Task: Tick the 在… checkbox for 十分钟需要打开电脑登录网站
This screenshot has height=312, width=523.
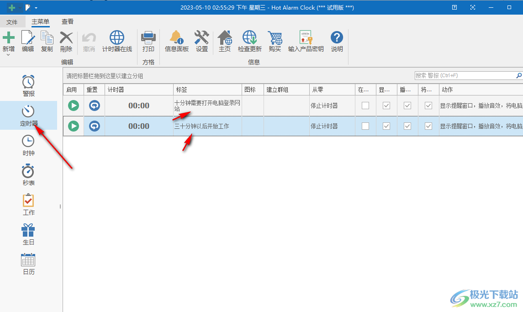Action: (365, 106)
